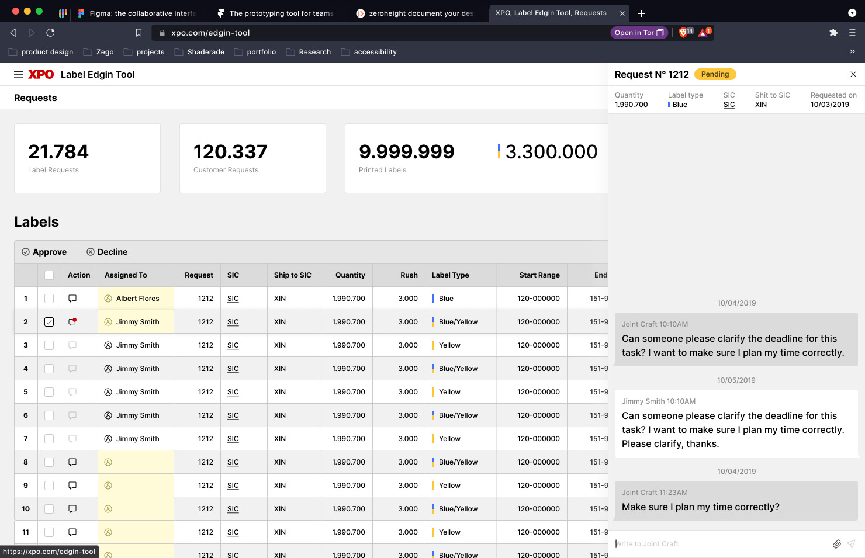Expand the hidden bookmarks overflow chevron
Image resolution: width=865 pixels, height=558 pixels.
[x=852, y=52]
